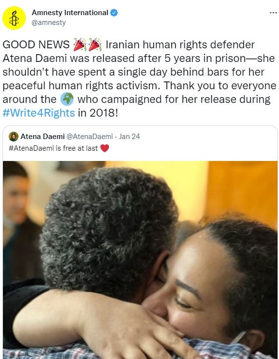Open the Amnesty International display name
279x359 pixels.
[70, 13]
